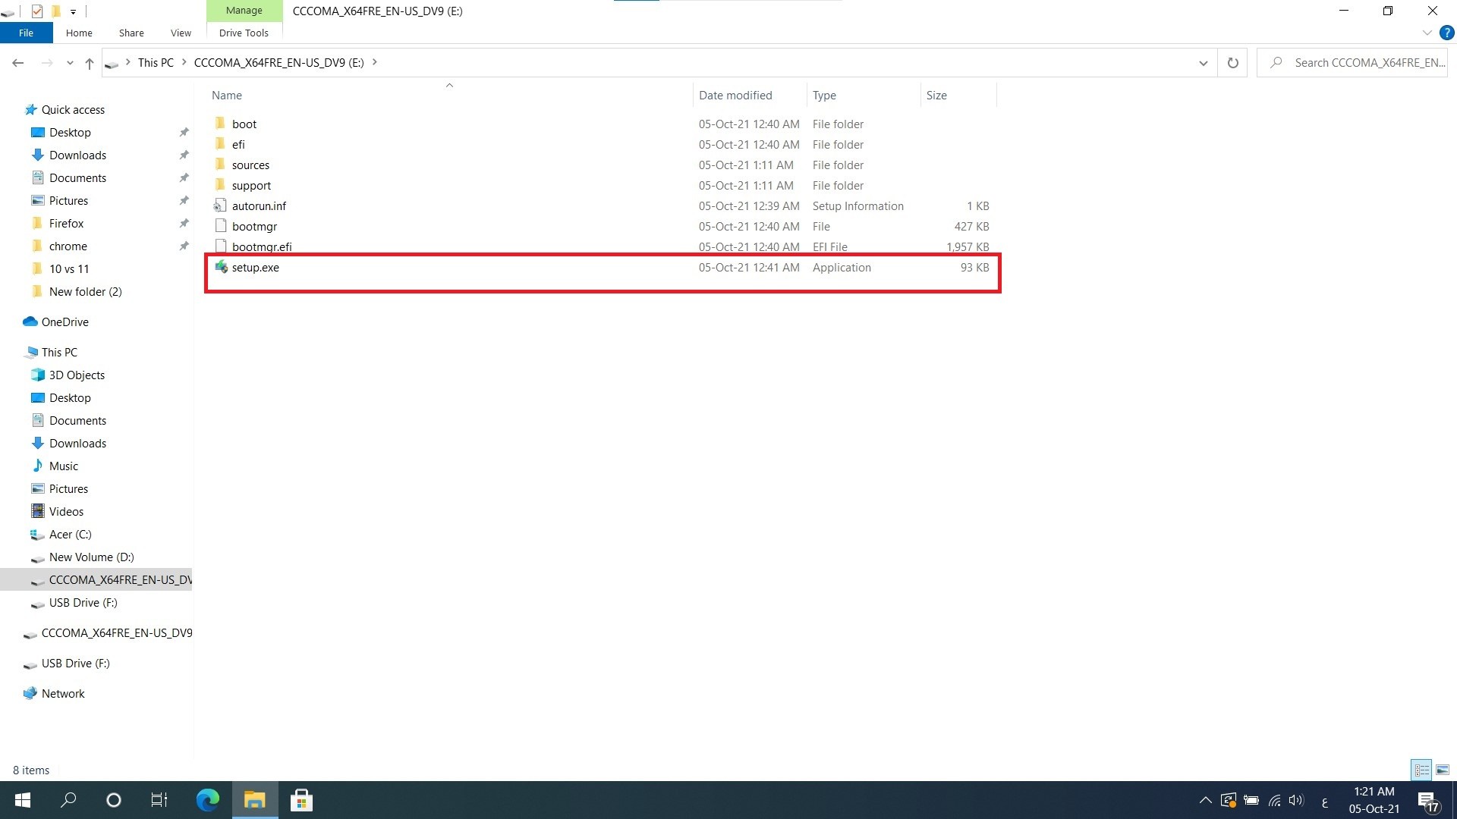Select OneDrive in navigation pane
Screen dimensions: 1457x819
tap(65, 322)
